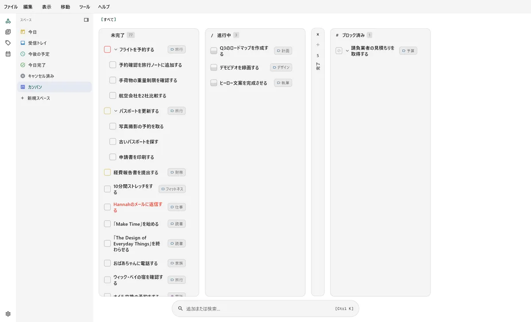Collapse 請負業者の見積もりを取得する chevron
Image resolution: width=531 pixels, height=322 pixels.
click(347, 51)
